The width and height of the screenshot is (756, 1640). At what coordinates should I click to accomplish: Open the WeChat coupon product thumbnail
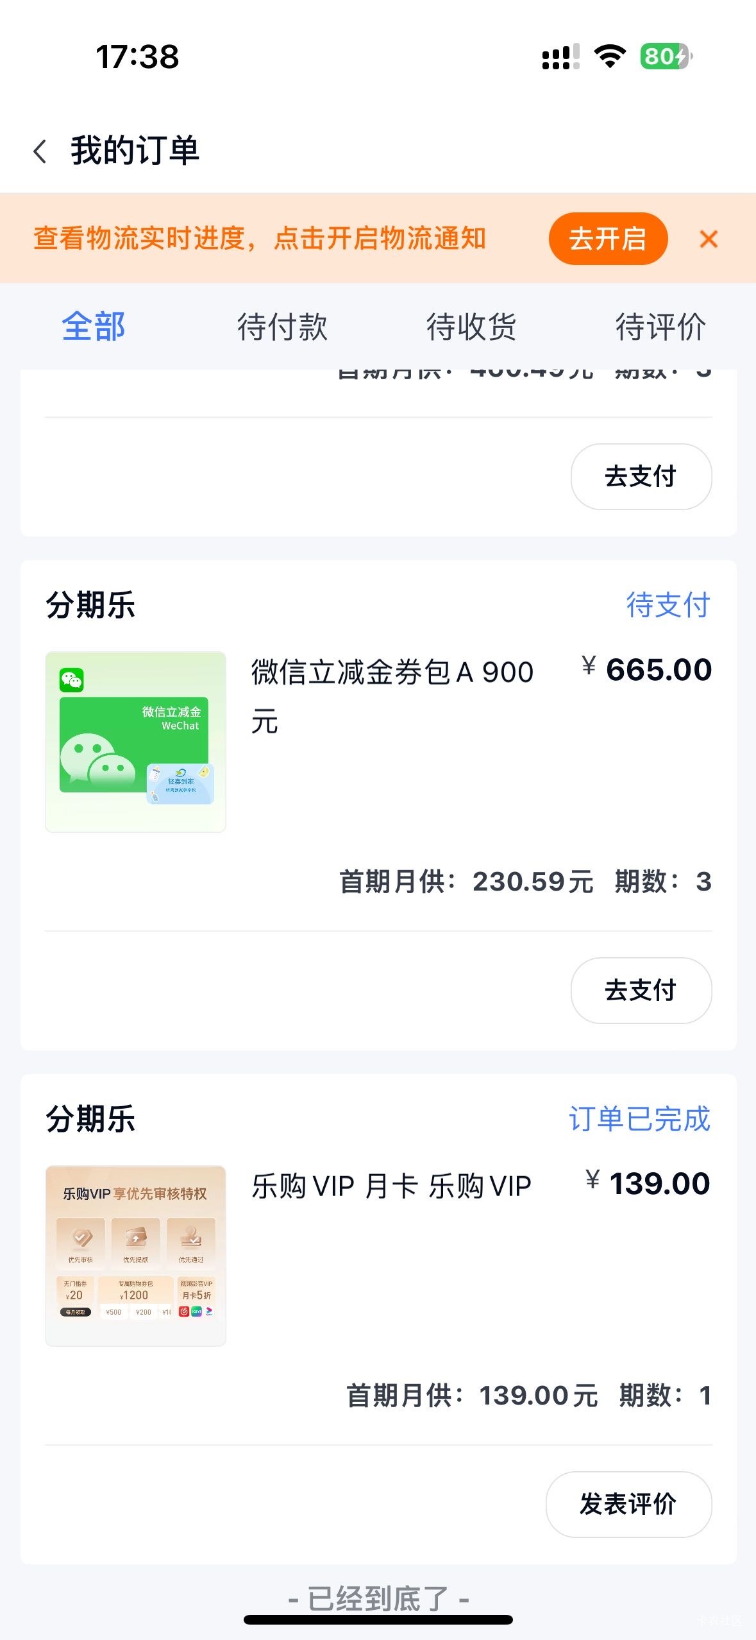135,742
